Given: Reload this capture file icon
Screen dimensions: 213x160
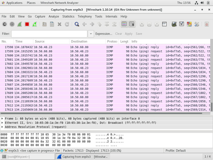Looking at the screenshot, I should click(x=67, y=24).
